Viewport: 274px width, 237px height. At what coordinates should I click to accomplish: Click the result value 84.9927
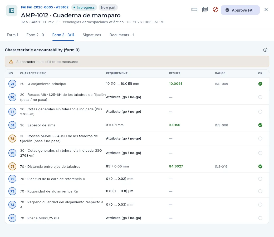coord(176,166)
